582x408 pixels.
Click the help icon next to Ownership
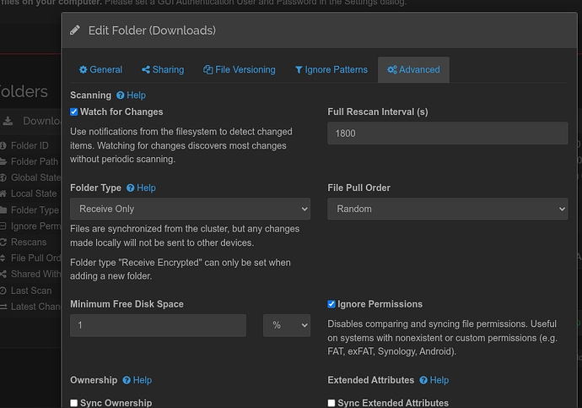click(x=127, y=381)
